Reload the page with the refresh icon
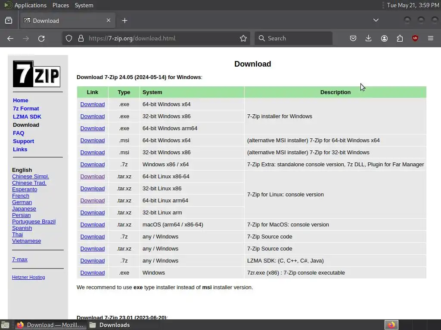This screenshot has width=441, height=330. click(41, 38)
